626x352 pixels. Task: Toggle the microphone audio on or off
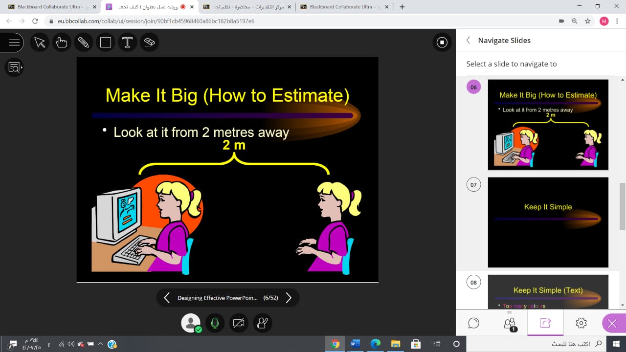(x=214, y=323)
